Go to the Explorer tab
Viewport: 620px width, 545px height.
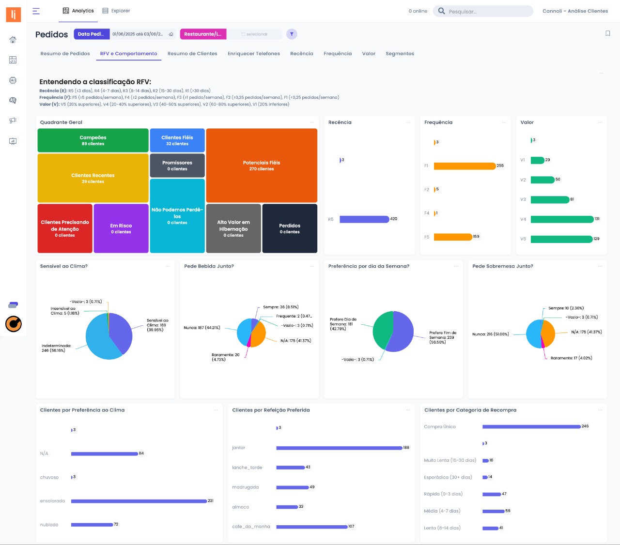[x=116, y=11]
